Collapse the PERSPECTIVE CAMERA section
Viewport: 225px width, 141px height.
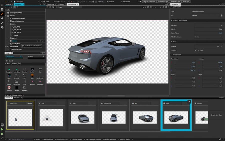point(171,21)
